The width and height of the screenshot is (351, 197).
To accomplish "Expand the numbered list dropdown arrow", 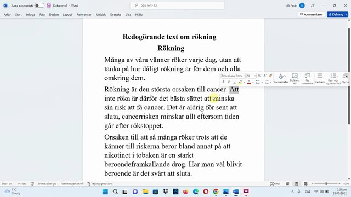I will [271, 82].
